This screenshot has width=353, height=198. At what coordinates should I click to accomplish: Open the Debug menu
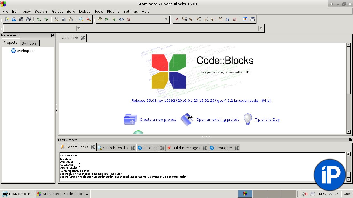[85, 11]
